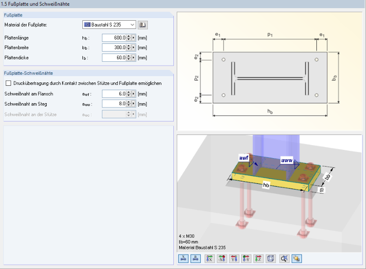The image size is (366, 269).
Task: Click the zoom-all magnifier icon
Action: [x=284, y=258]
